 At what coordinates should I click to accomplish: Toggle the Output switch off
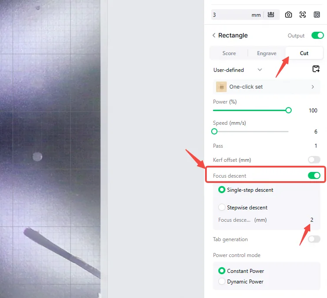317,35
